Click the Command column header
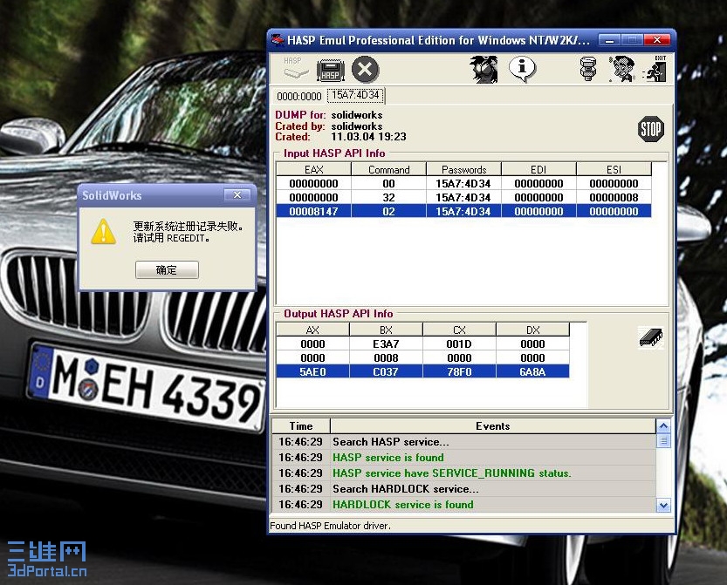727x585 pixels. point(389,169)
